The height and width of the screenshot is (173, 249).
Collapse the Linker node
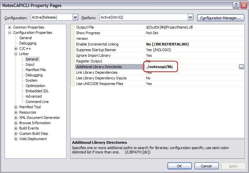(x=16, y=54)
